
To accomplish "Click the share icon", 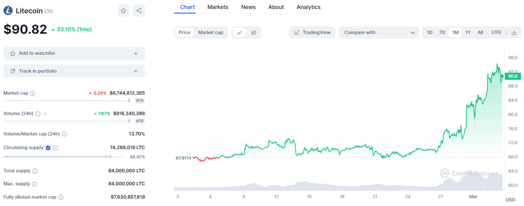I will (139, 11).
